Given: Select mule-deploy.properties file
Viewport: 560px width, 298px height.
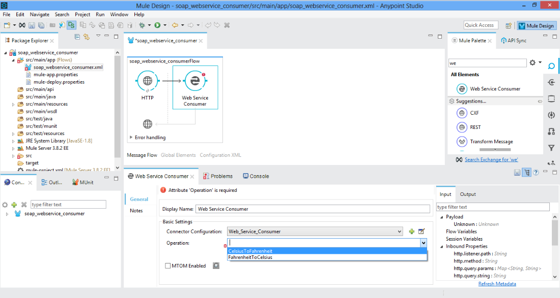Looking at the screenshot, I should (59, 82).
